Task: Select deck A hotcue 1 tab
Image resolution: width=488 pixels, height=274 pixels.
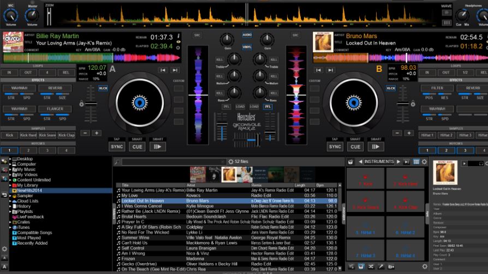Action: pos(9,150)
